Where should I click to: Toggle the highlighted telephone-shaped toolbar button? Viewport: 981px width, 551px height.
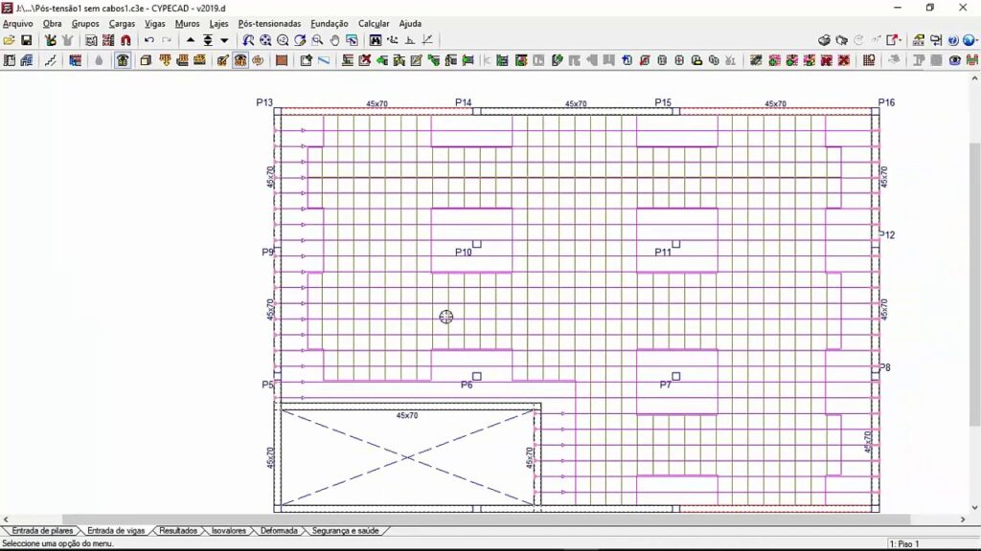pyautogui.click(x=123, y=60)
